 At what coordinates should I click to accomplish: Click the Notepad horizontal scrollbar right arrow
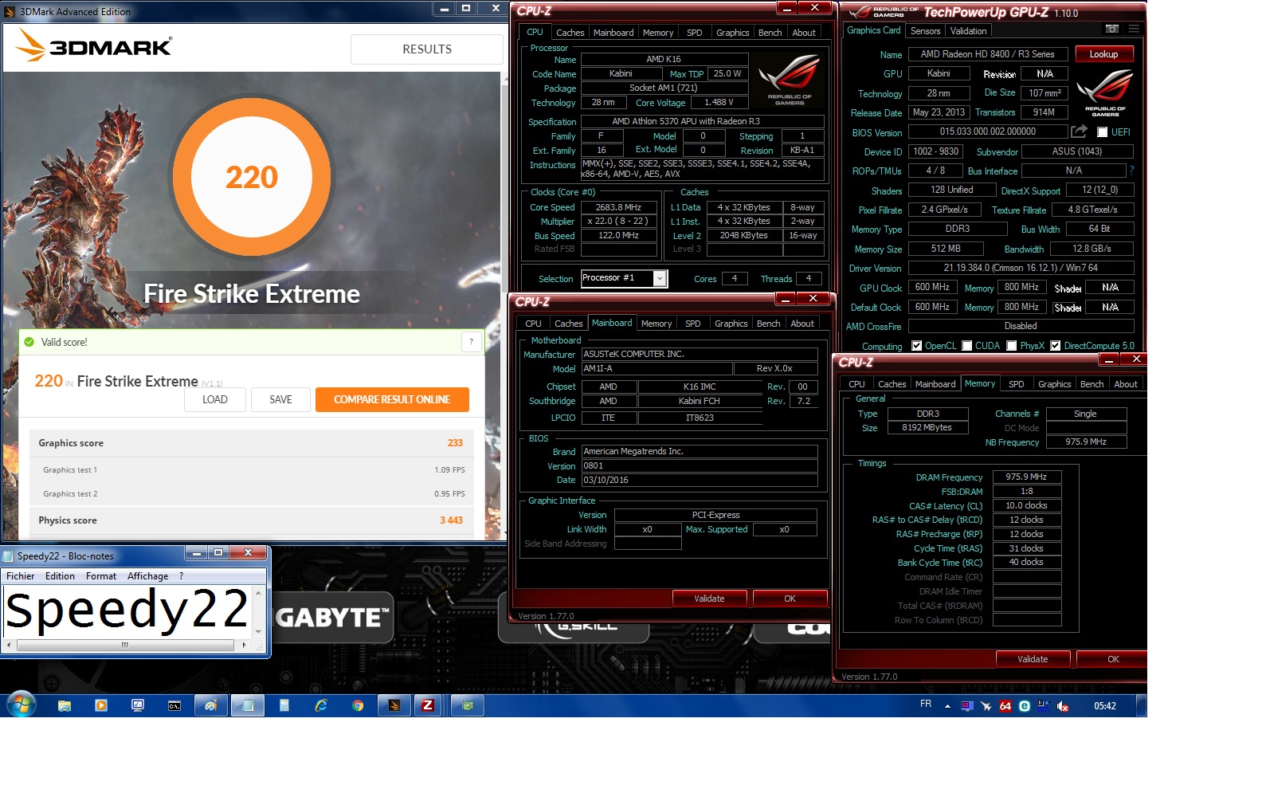[x=244, y=645]
